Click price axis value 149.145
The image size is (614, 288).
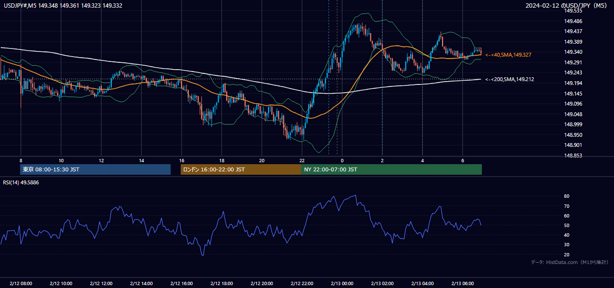tap(573, 94)
